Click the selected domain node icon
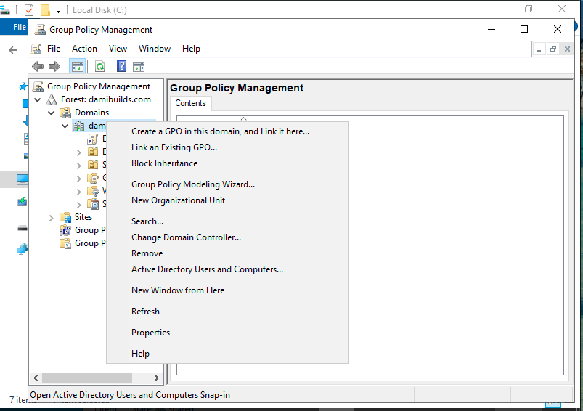 (x=78, y=126)
